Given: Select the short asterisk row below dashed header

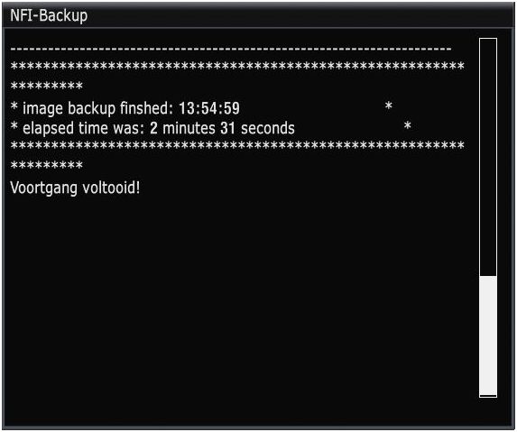Looking at the screenshot, I should pos(47,86).
